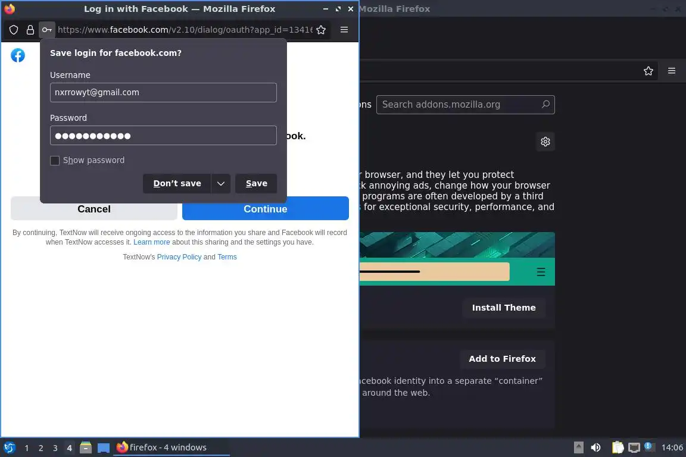
Task: Click the firefox - 4 windows taskbar entry
Action: pyautogui.click(x=171, y=447)
